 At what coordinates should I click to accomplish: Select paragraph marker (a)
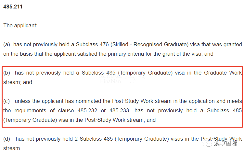pyautogui.click(x=7, y=45)
